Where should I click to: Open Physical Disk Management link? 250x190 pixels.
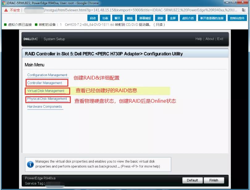pyautogui.click(x=47, y=99)
